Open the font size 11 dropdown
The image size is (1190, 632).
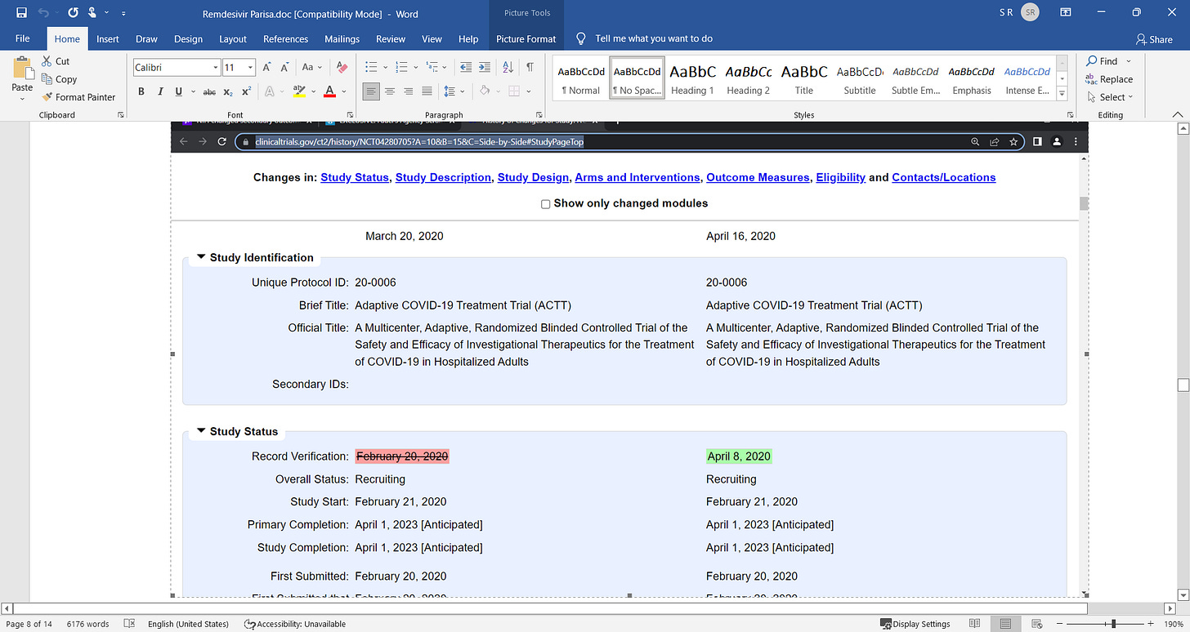tap(250, 68)
